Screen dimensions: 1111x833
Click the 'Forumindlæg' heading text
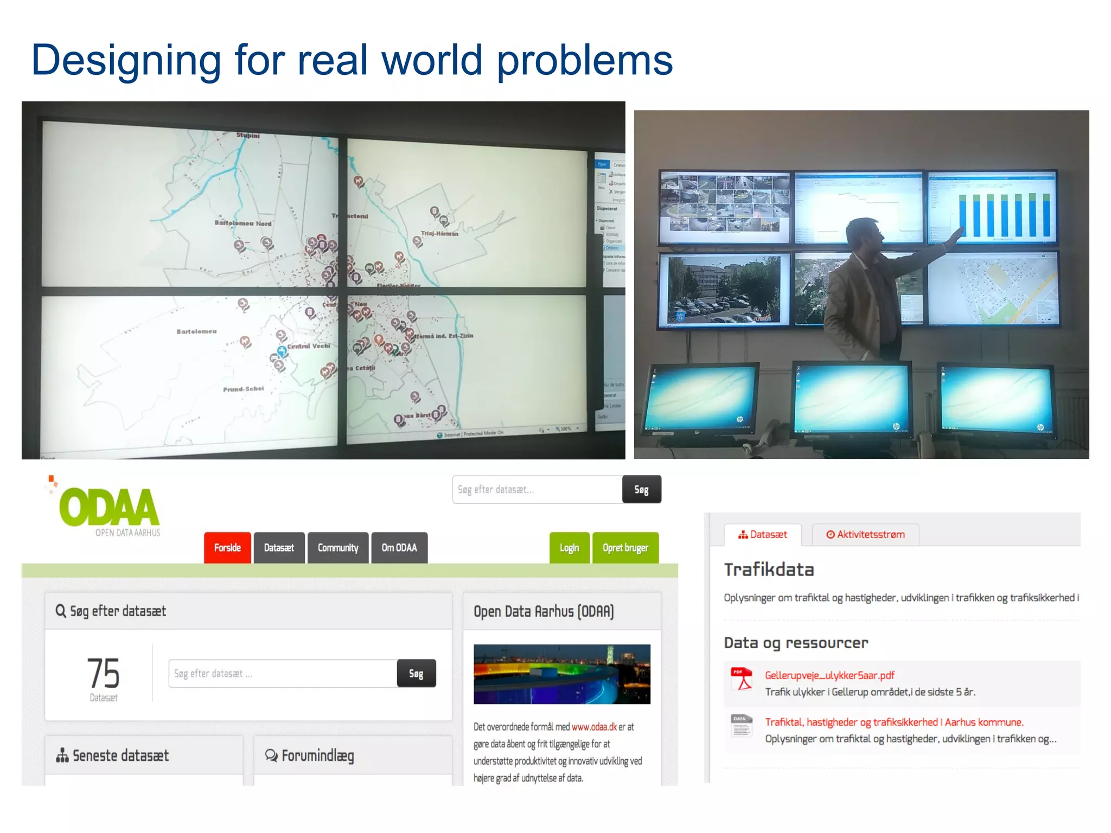pos(318,756)
